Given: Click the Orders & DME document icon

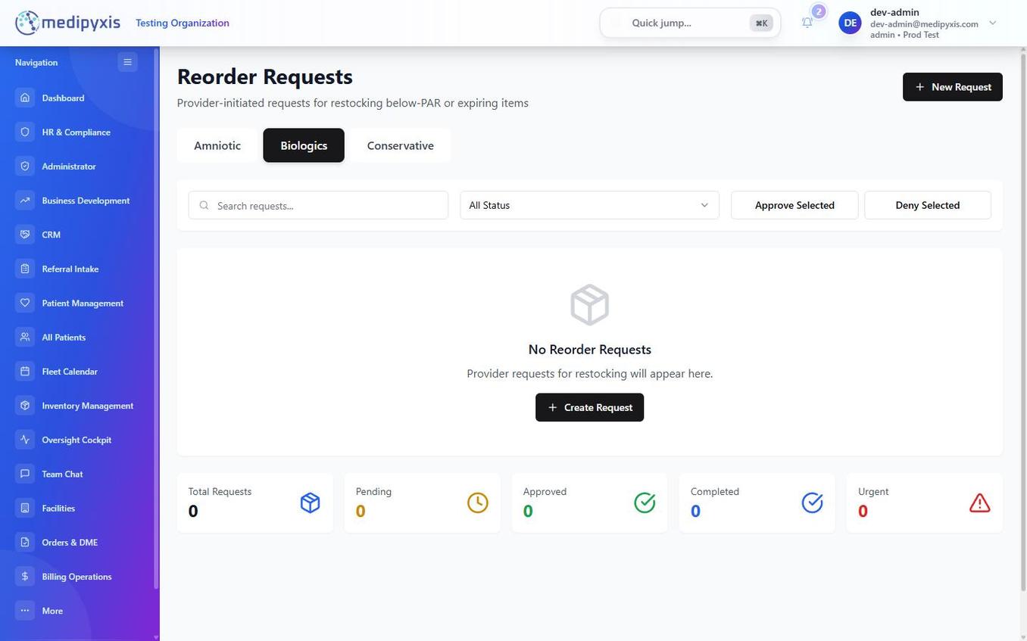Looking at the screenshot, I should (x=25, y=542).
